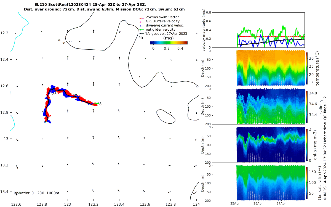Click the '122.6' longitude tick label
Image resolution: width=331 pixels, height=207 pixels.
[17, 204]
